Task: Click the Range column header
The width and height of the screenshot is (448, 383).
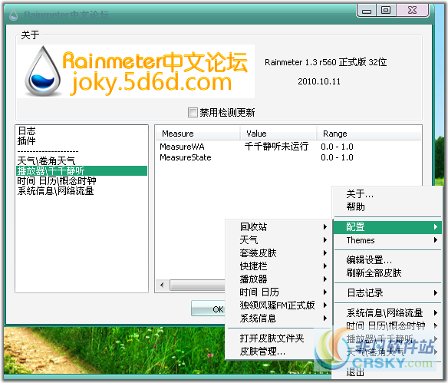Action: 369,134
